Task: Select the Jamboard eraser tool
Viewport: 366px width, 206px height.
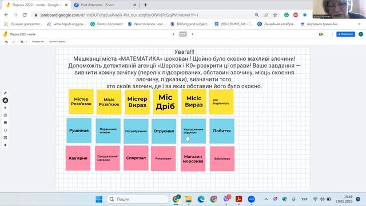Action: (x=5, y=101)
